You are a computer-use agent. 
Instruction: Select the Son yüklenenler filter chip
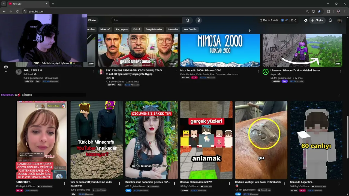tap(154, 29)
